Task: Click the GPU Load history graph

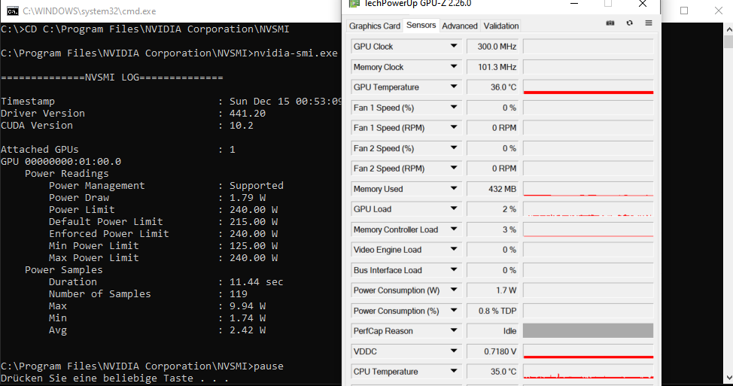Action: coord(588,209)
